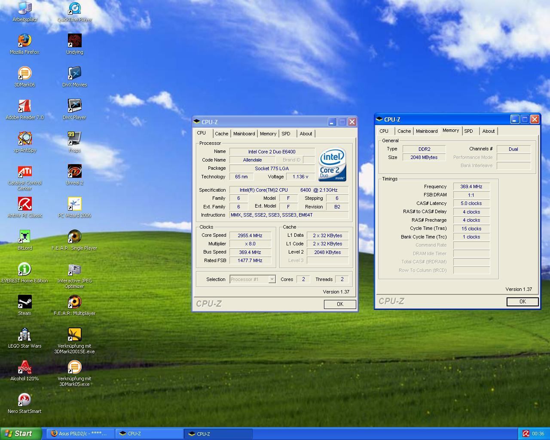Click the Intel Core 2 Duo logo
The height and width of the screenshot is (440, 550).
(332, 165)
